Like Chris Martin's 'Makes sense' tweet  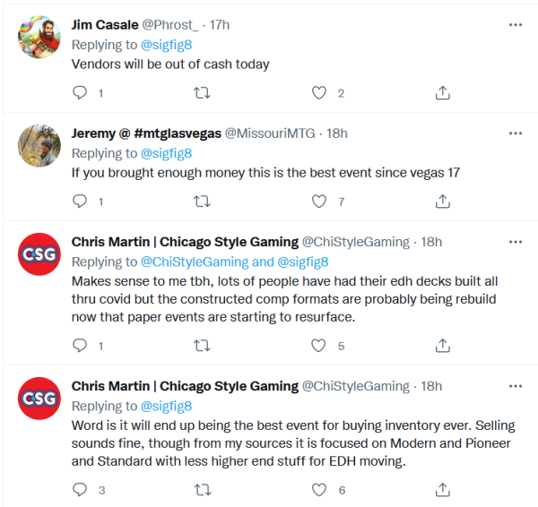(x=318, y=345)
